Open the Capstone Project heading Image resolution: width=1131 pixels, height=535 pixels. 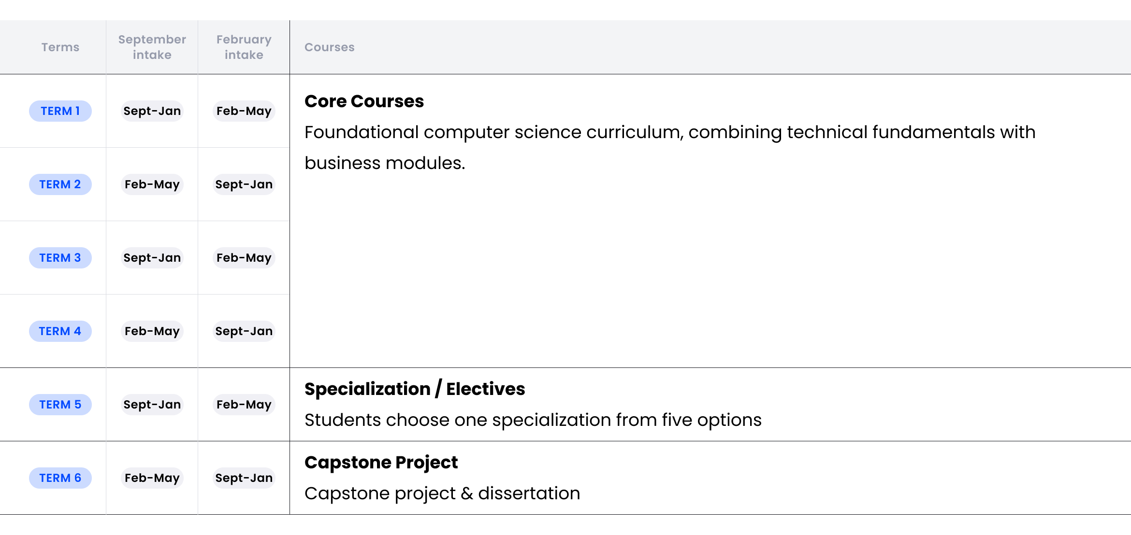pos(381,463)
